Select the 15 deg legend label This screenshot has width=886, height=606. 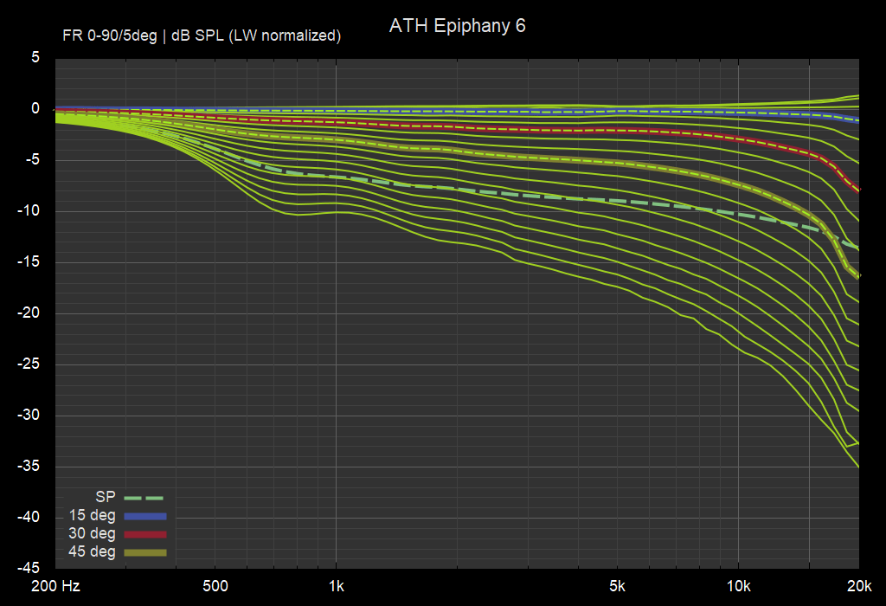(x=92, y=516)
